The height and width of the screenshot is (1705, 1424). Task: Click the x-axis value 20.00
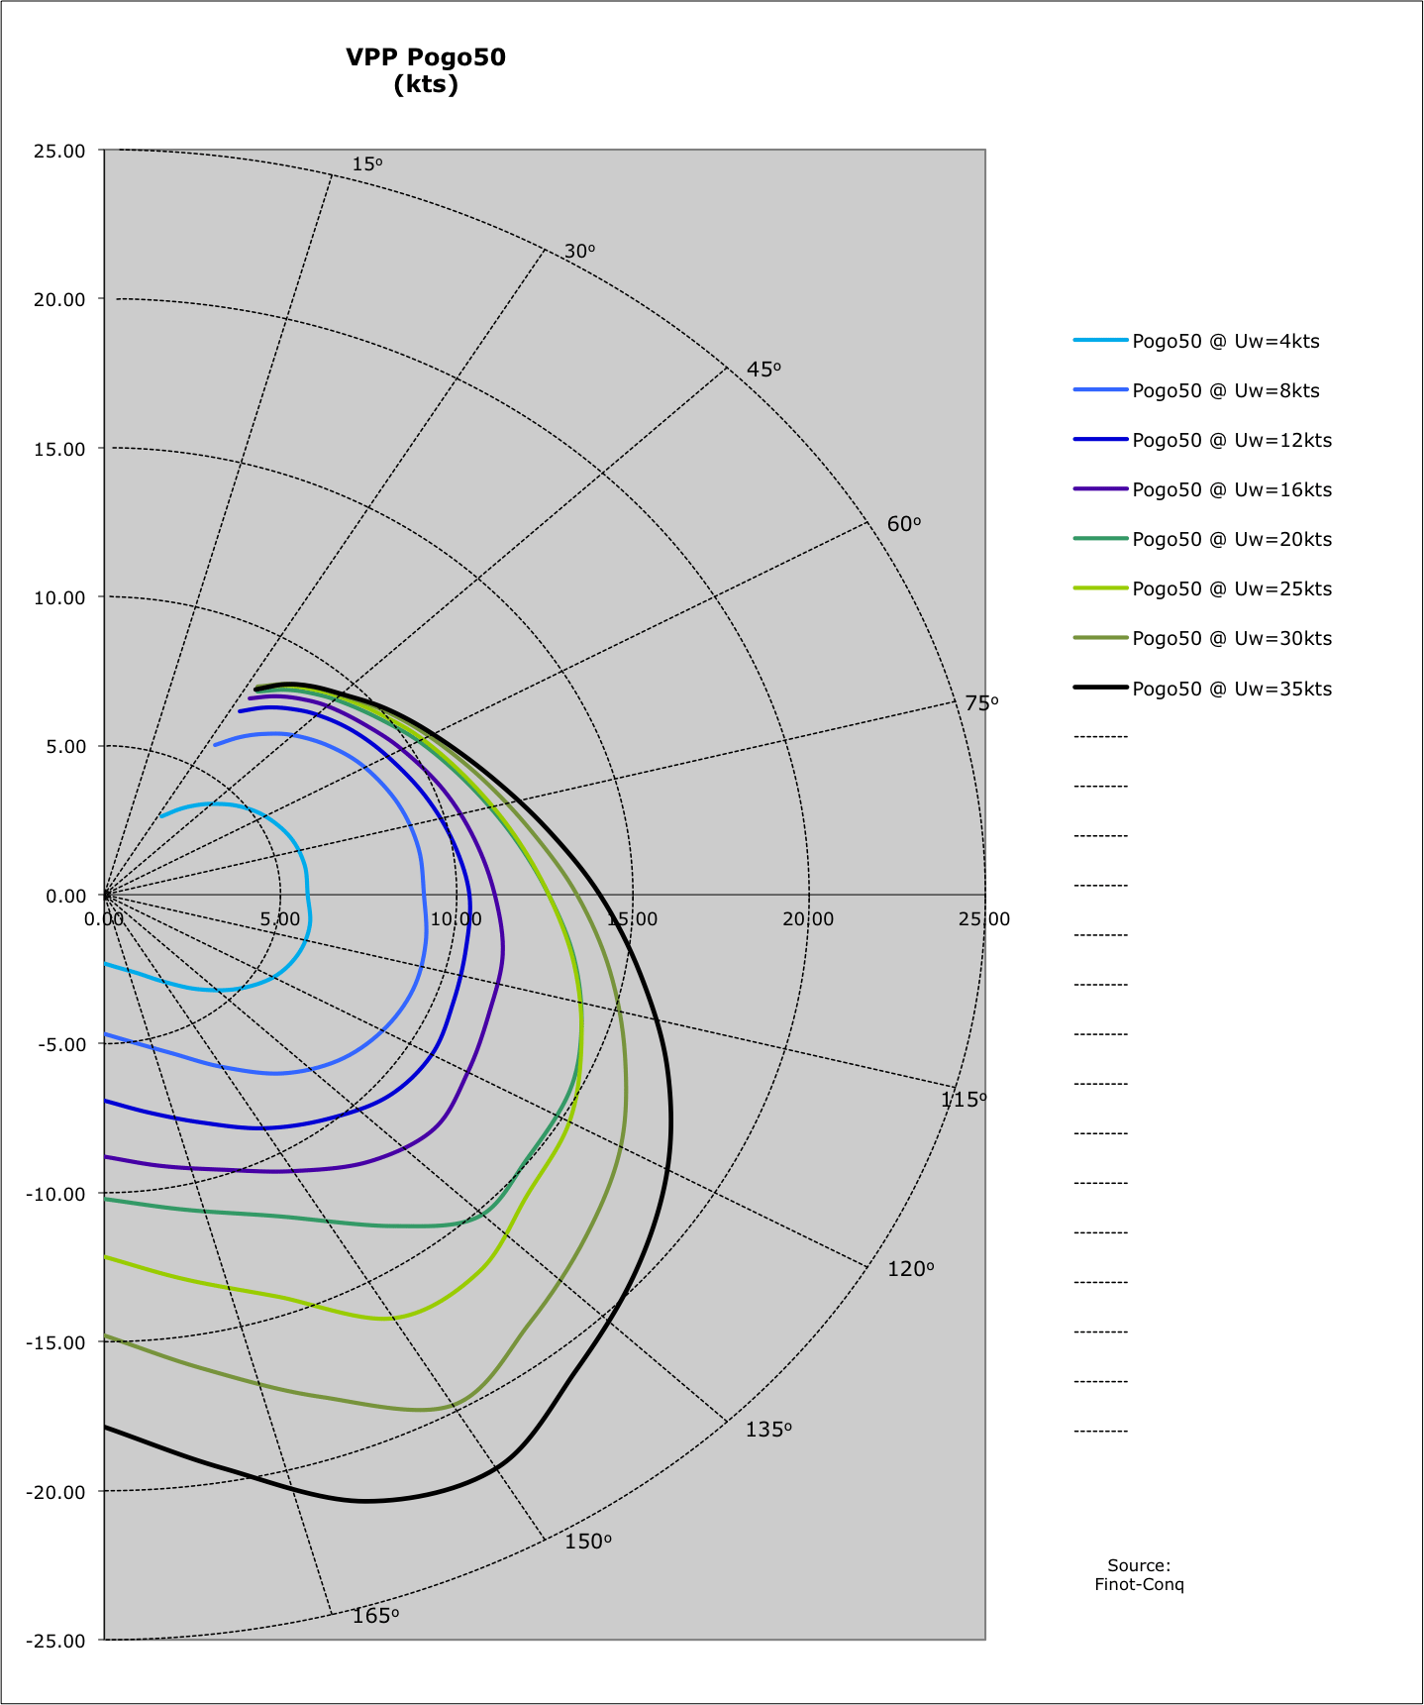tap(808, 919)
